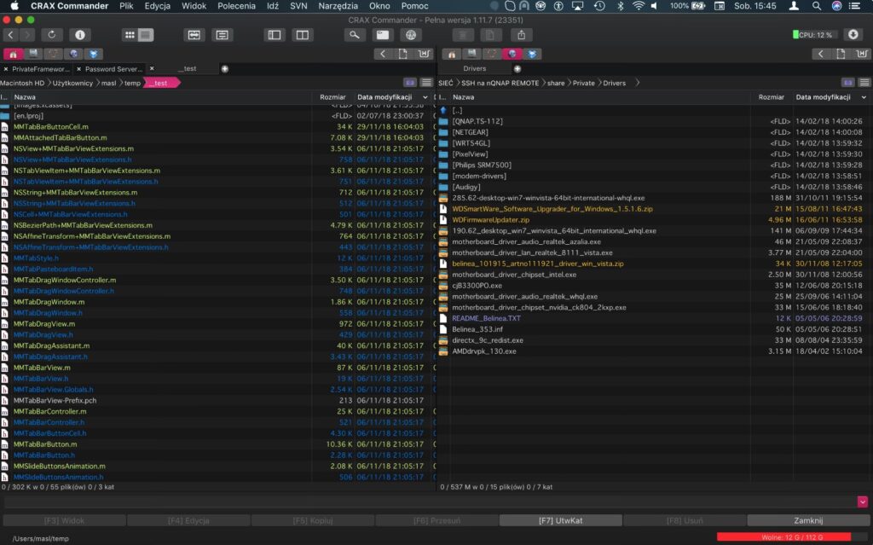Click the red home drive icon

pyautogui.click(x=12, y=54)
